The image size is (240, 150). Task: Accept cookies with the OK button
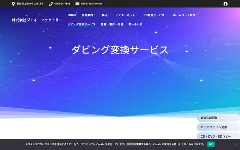211,144
